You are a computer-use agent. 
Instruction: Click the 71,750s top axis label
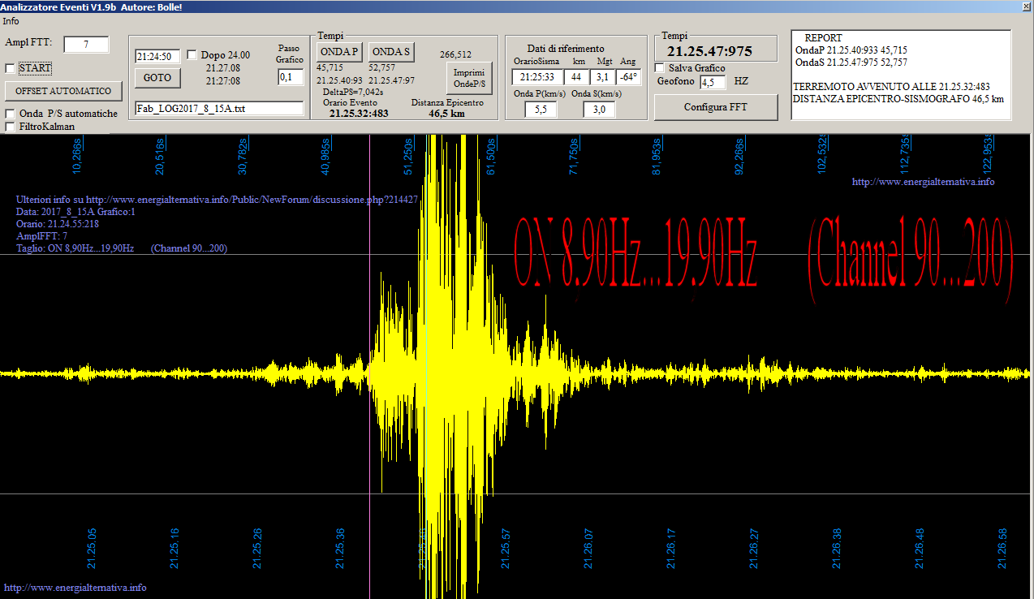coord(575,155)
